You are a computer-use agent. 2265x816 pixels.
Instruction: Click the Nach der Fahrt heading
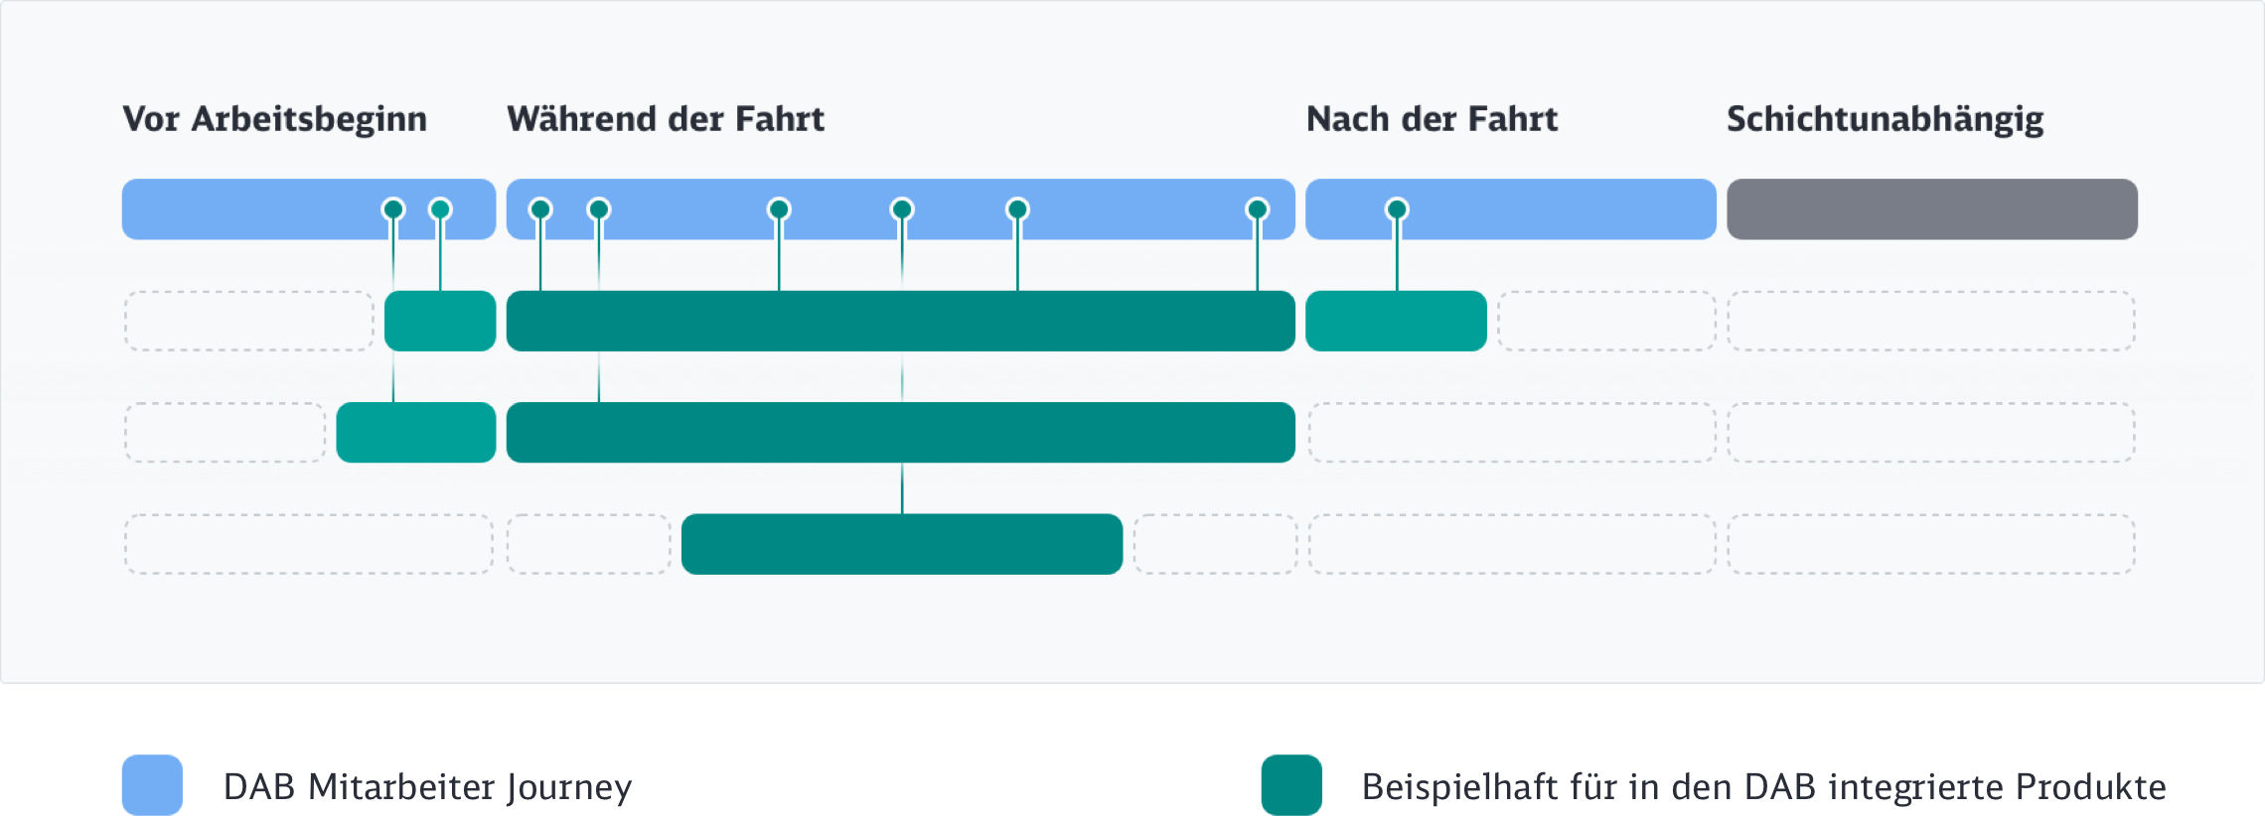click(x=1432, y=119)
